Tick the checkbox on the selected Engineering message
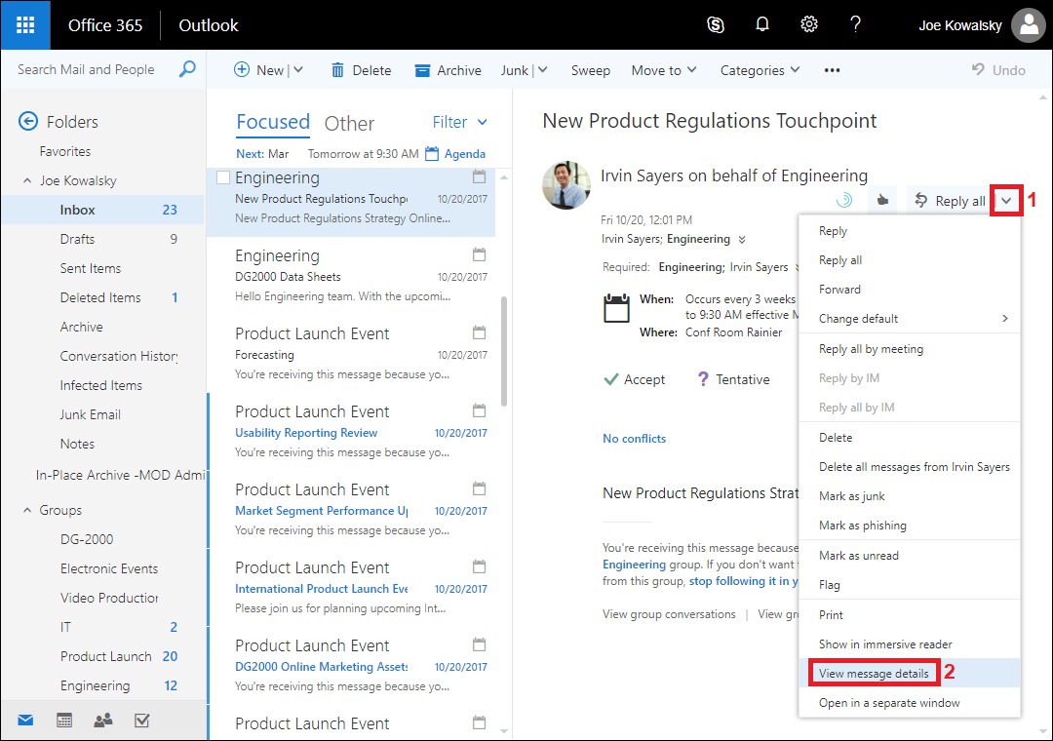 (x=223, y=177)
